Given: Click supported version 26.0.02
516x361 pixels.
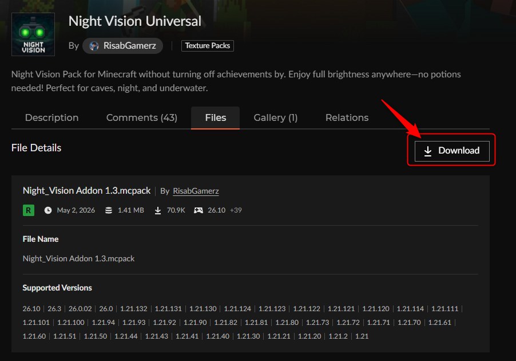Looking at the screenshot, I should click(80, 309).
